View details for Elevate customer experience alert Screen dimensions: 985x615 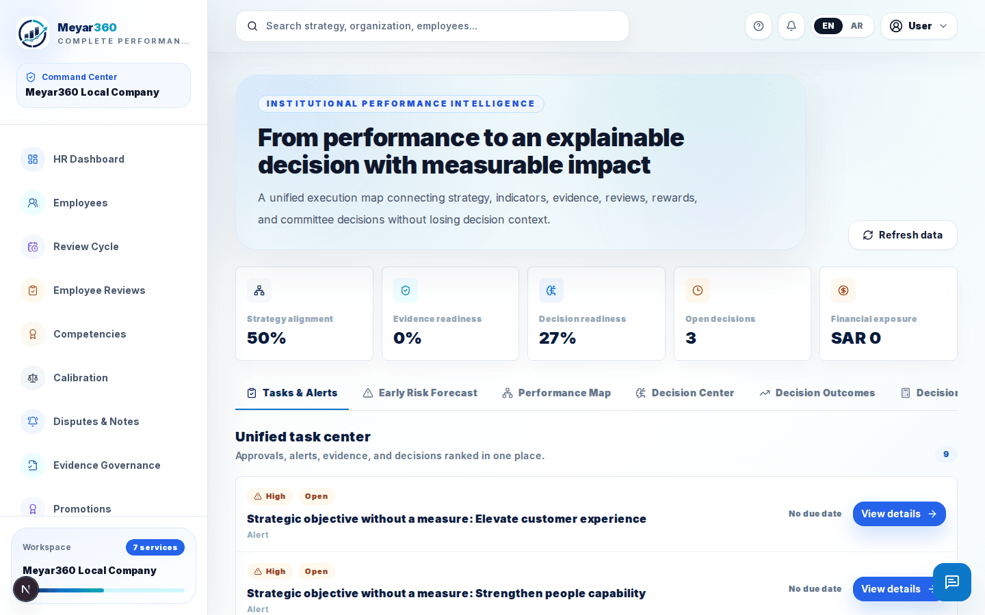click(899, 514)
